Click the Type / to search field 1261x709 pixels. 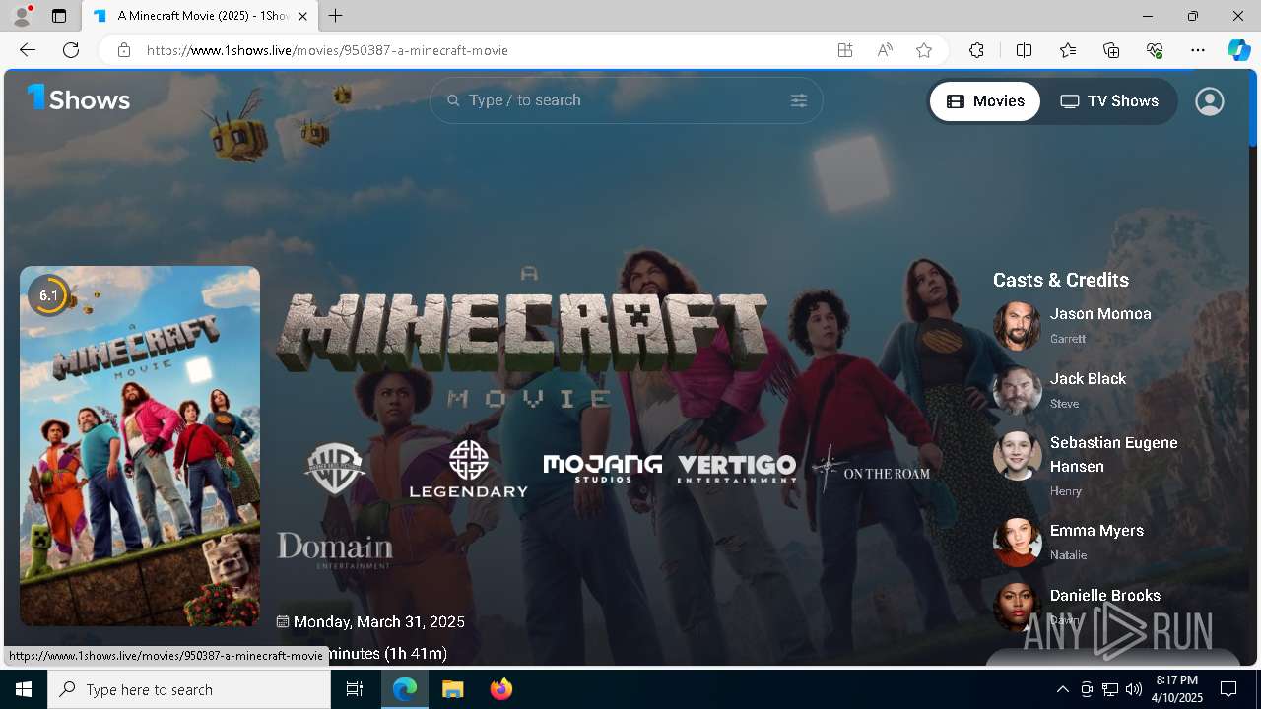tap(626, 100)
